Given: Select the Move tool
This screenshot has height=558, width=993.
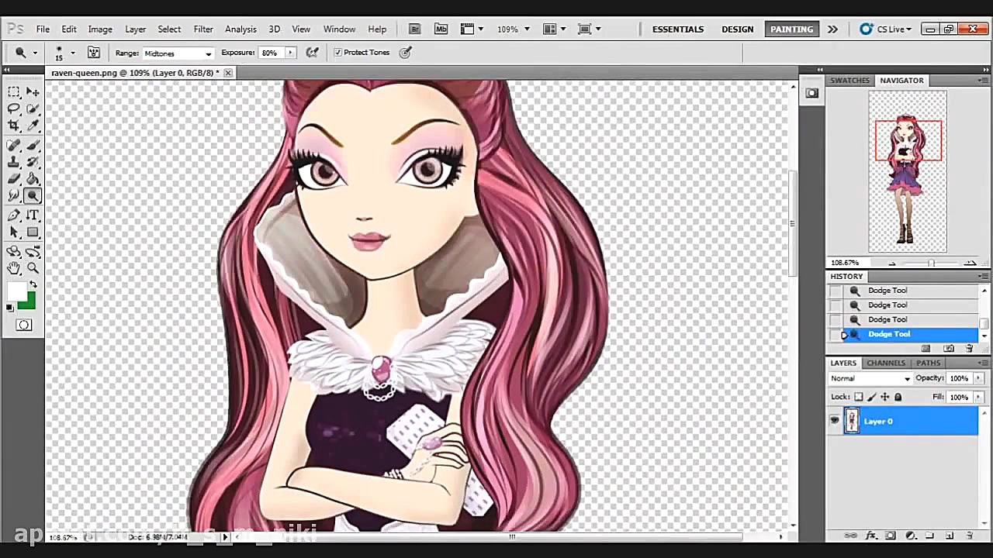Looking at the screenshot, I should 33,91.
